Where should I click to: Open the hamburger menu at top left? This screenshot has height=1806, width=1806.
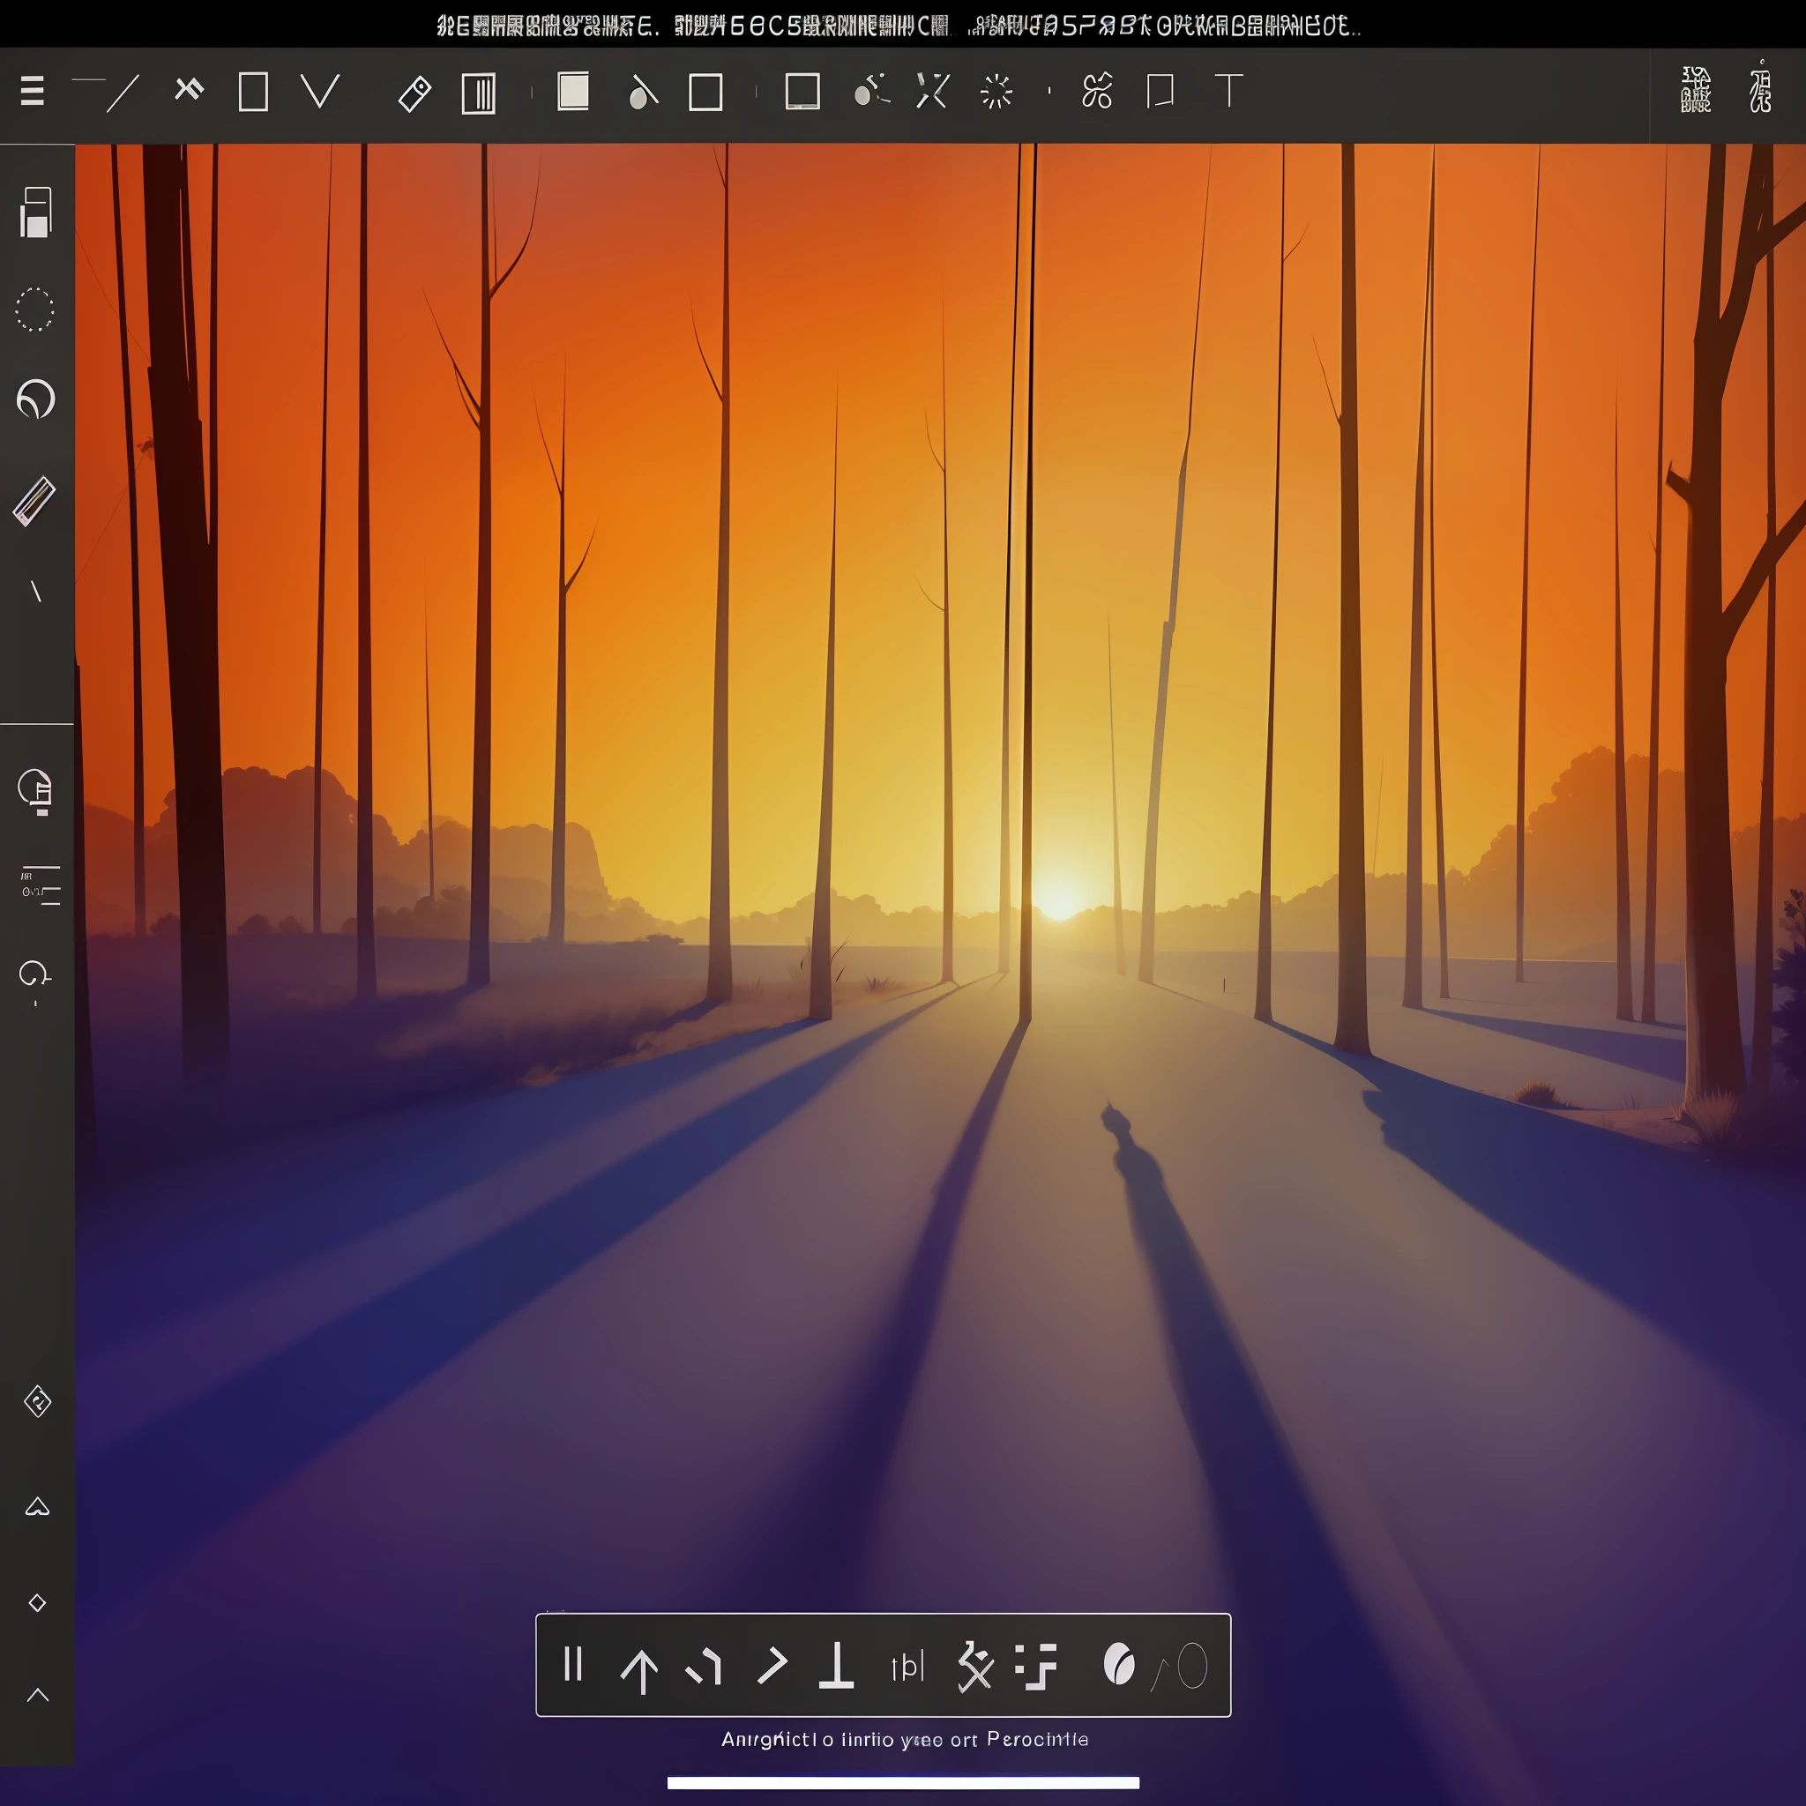point(33,91)
